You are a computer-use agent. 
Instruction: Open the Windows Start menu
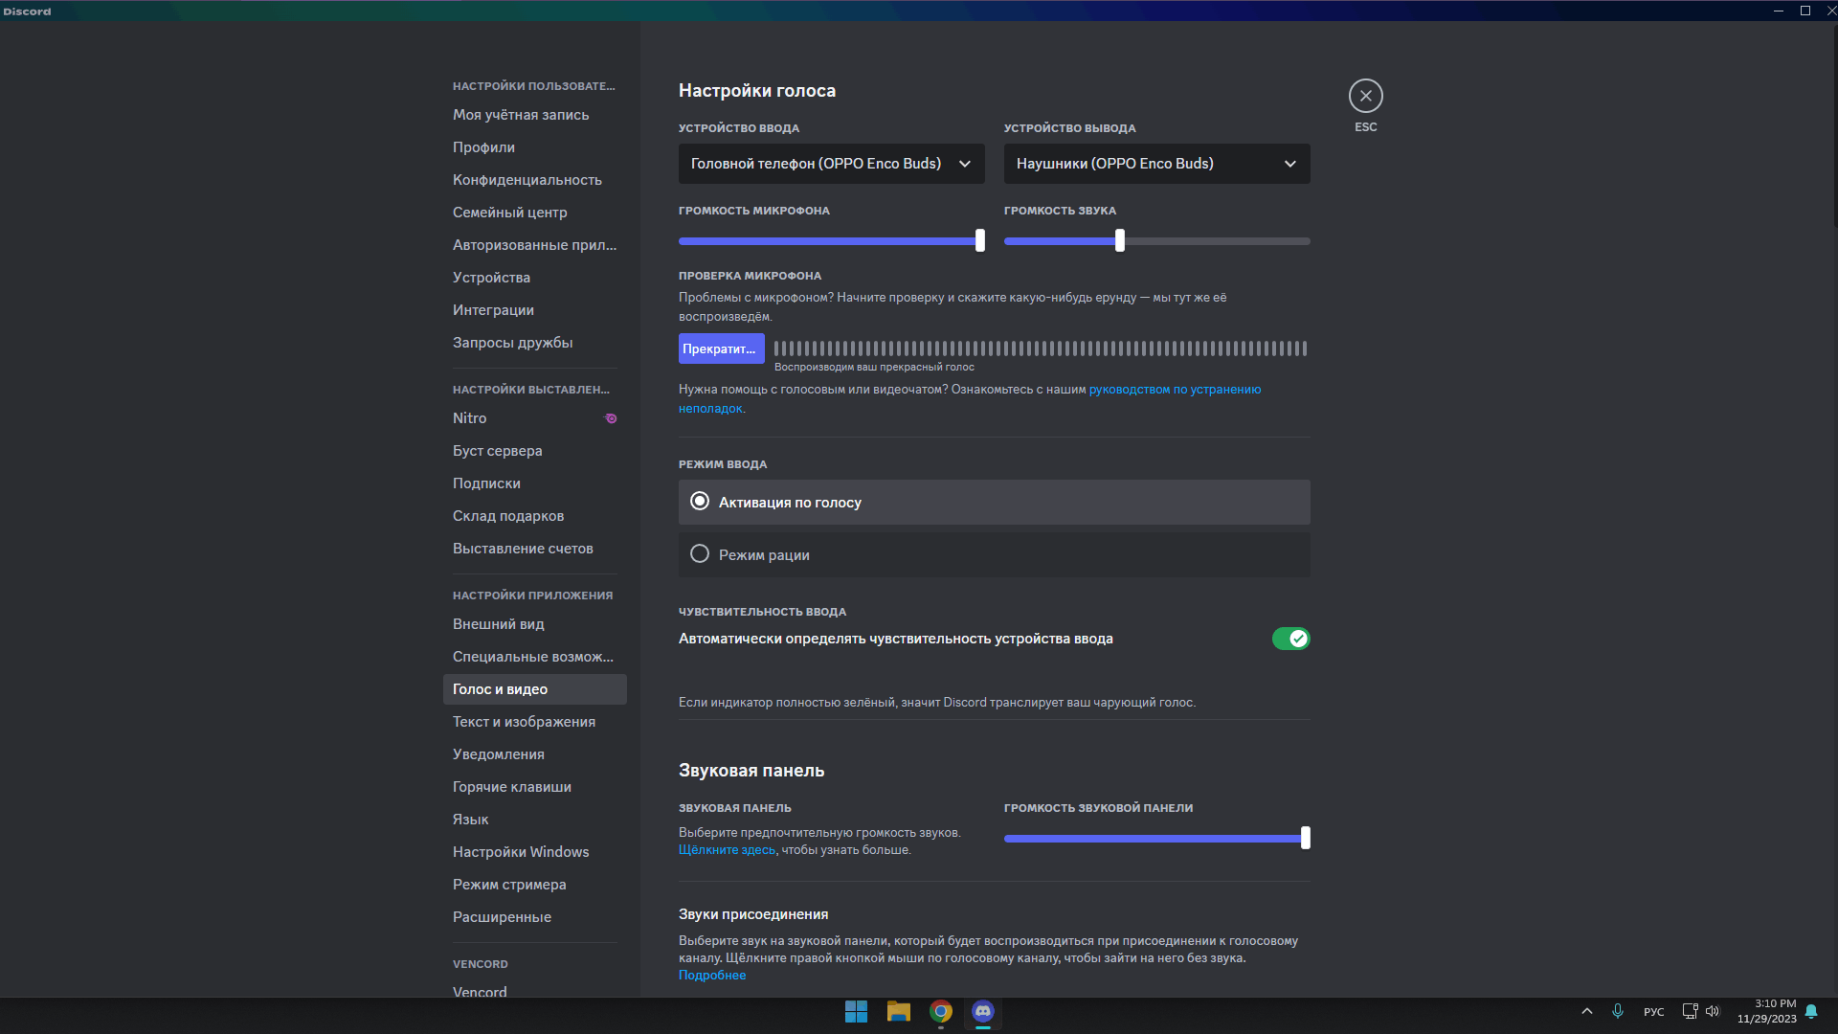[856, 1012]
